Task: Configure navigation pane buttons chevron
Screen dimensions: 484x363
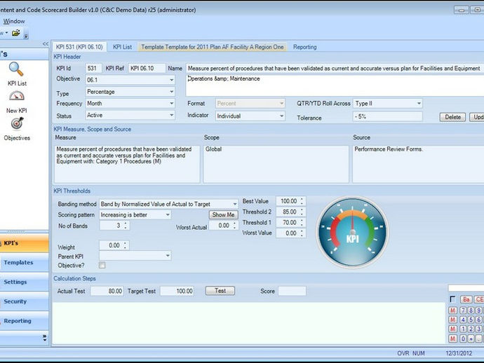Action: (x=45, y=338)
